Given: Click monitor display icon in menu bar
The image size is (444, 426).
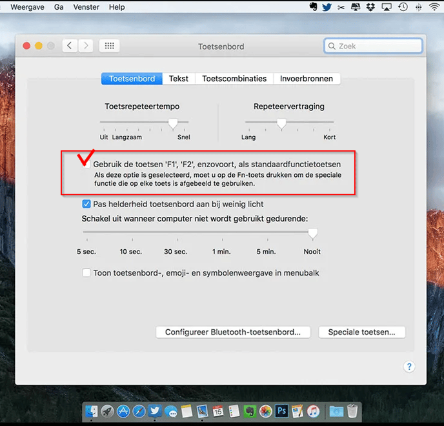Looking at the screenshot, I should [x=356, y=7].
